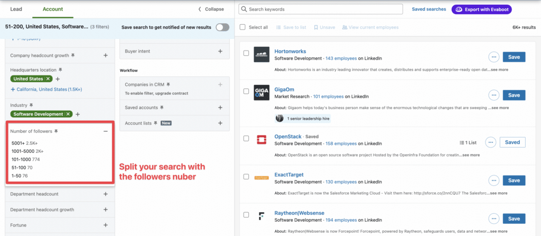Screen dimensions: 541x236
Task: Click Export with Evaboot button
Action: [482, 9]
